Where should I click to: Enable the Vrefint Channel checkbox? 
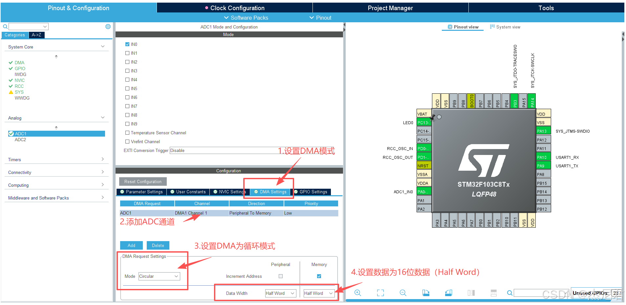(x=127, y=142)
